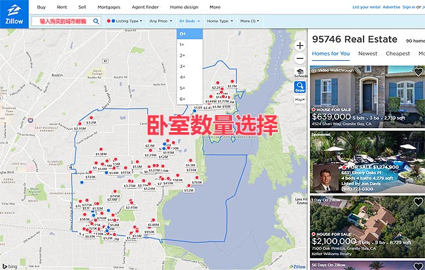425x270 pixels.
Task: Click the $3.2M map price marker
Action: pos(91,122)
